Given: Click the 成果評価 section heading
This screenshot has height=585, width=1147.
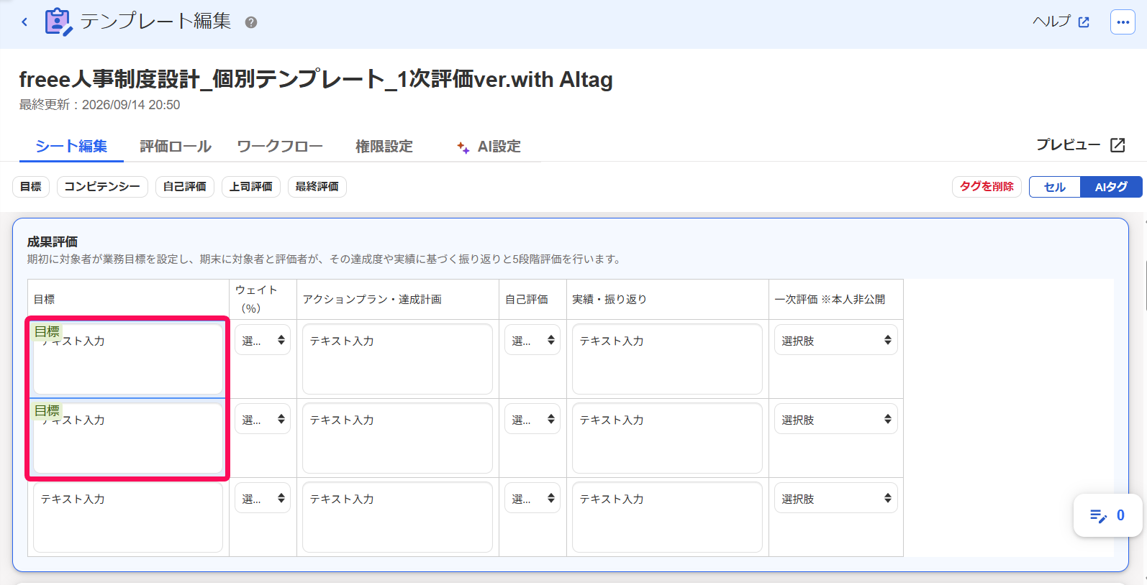Looking at the screenshot, I should (53, 241).
